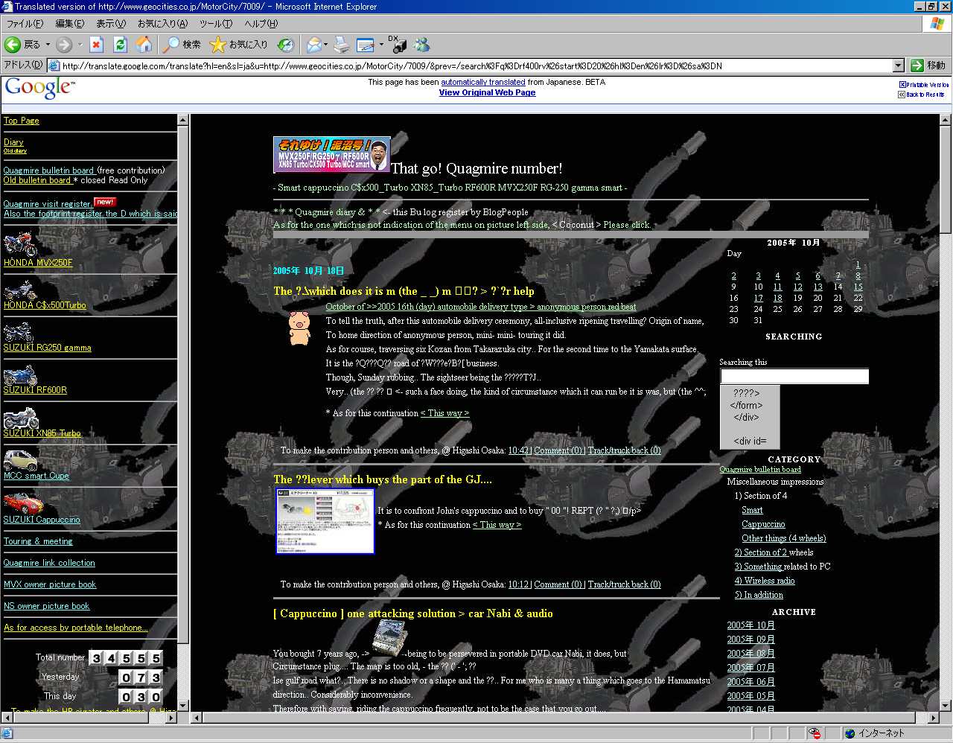Click the parts catalog thumbnail image

[x=325, y=521]
